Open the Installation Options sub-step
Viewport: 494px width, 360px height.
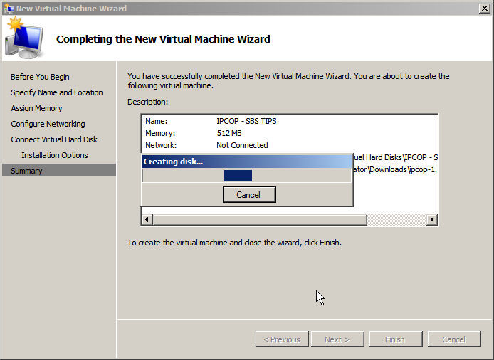click(x=55, y=155)
